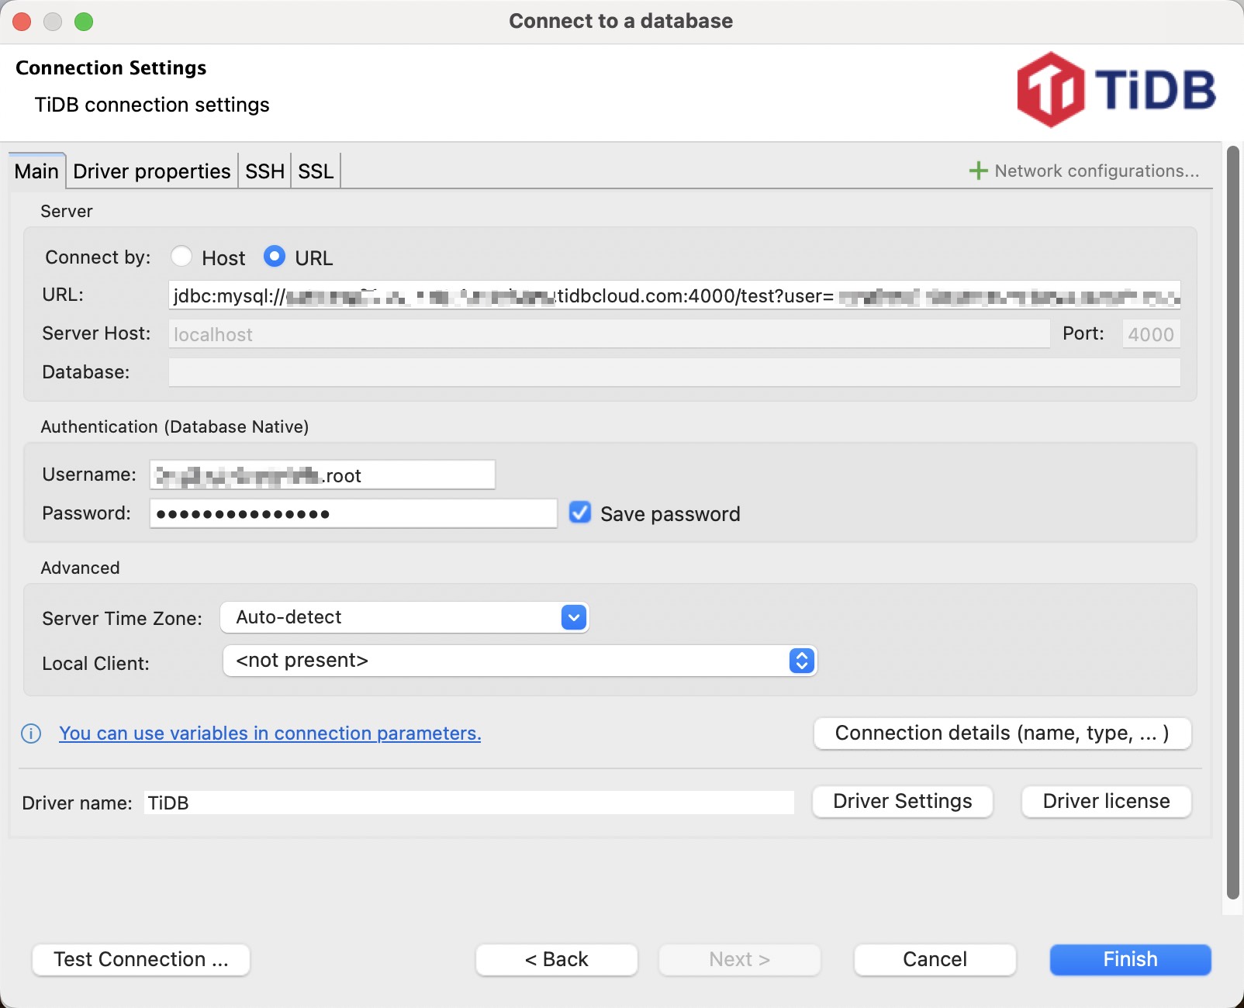This screenshot has height=1008, width=1244.
Task: Click the Port 4000 field
Action: click(x=1152, y=334)
